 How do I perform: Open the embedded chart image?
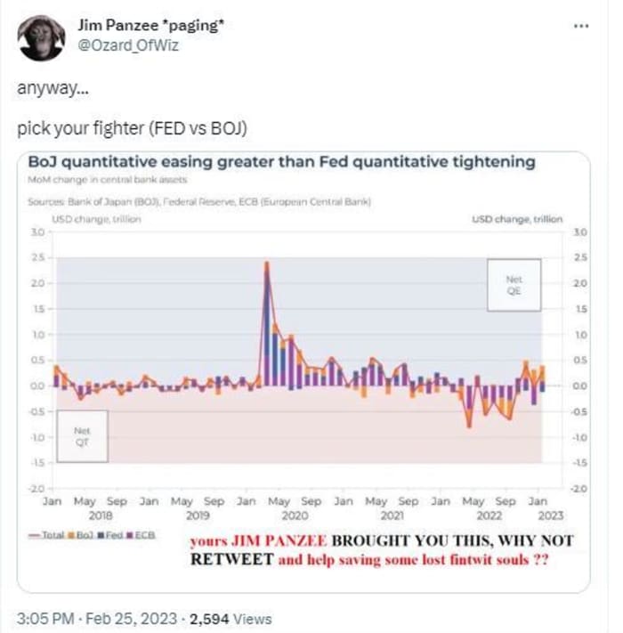303,371
